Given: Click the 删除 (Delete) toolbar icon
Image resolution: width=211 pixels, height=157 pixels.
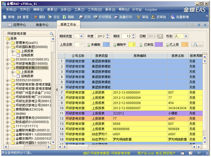Looking at the screenshot, I should 36,17.
